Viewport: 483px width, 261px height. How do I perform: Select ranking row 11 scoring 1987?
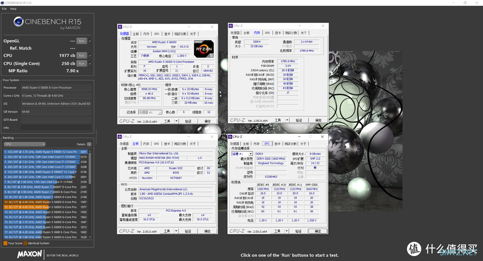click(46, 202)
